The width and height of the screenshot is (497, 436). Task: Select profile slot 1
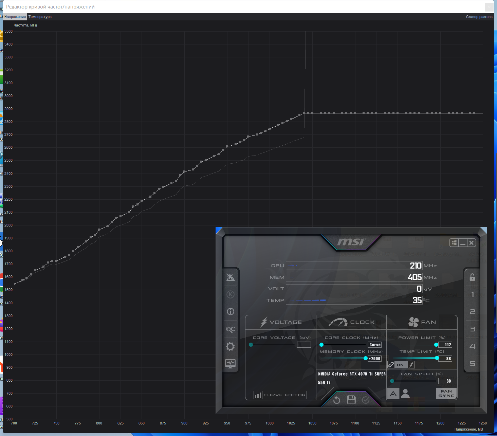tap(472, 294)
